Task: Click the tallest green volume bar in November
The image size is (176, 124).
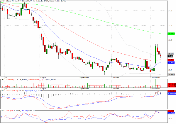Action: [x=156, y=83]
